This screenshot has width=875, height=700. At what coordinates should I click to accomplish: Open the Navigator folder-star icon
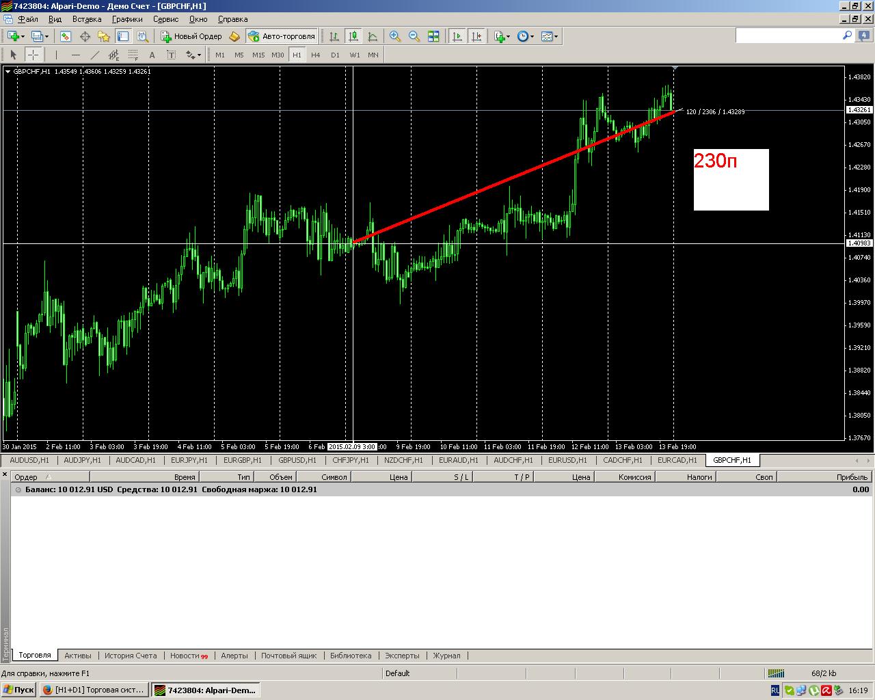[x=104, y=36]
